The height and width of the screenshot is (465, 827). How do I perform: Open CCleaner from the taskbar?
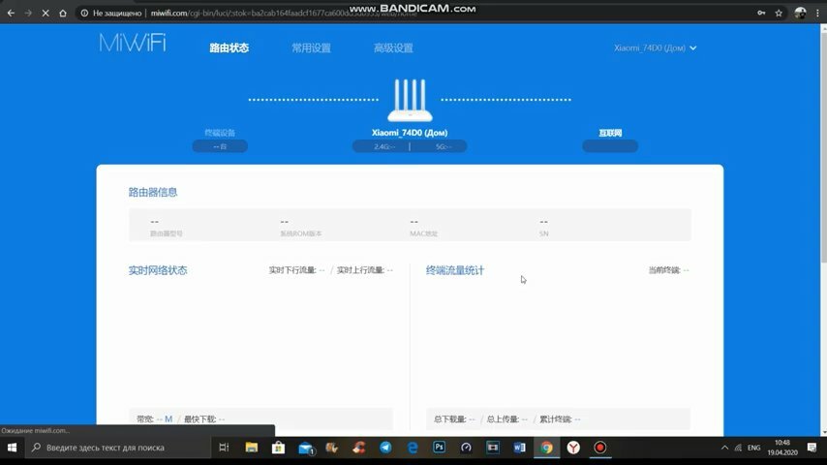tap(358, 448)
